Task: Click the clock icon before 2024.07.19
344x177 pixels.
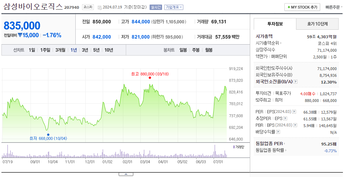Action: (x=100, y=7)
